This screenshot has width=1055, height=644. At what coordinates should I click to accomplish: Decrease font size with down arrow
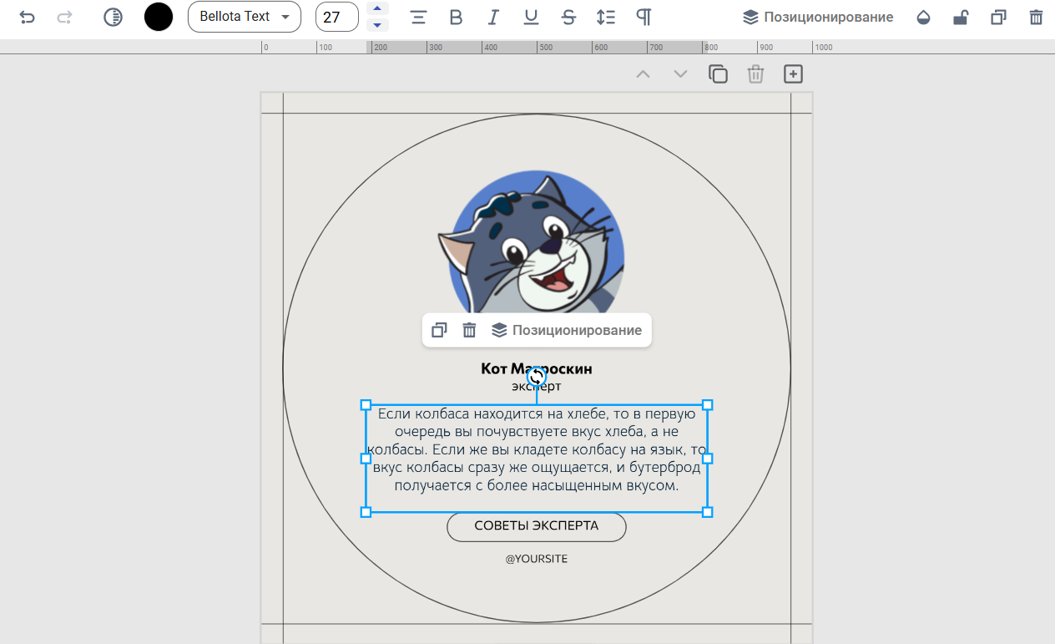pyautogui.click(x=378, y=25)
